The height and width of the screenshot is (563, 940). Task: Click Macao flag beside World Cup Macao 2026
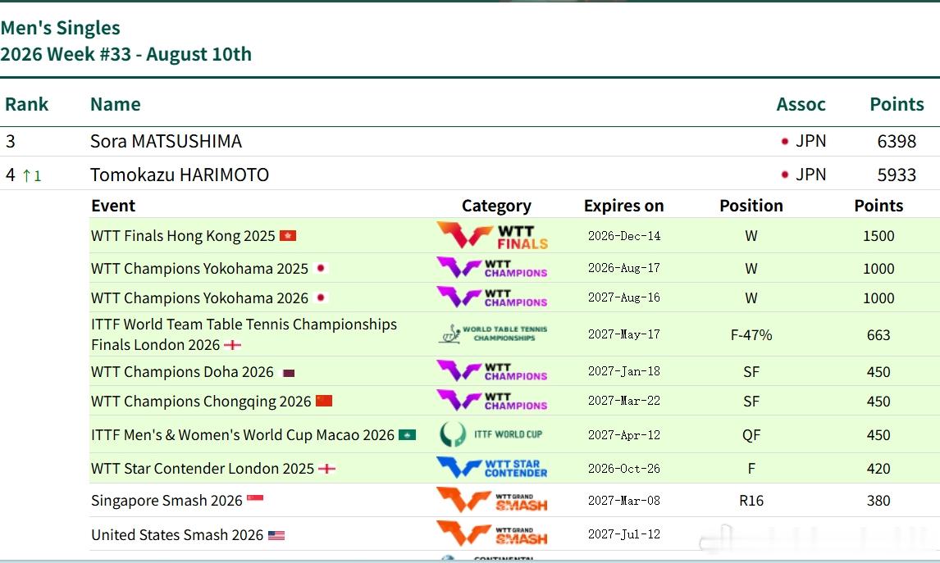pos(407,435)
